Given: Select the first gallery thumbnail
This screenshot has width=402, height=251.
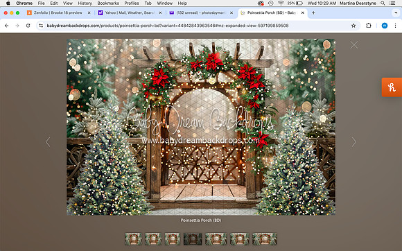Looking at the screenshot, I should (133, 239).
